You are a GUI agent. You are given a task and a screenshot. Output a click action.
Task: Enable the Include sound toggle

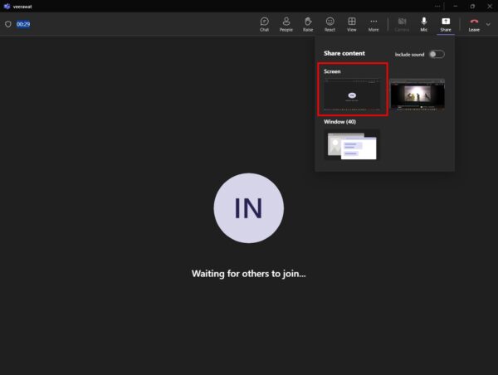(436, 54)
